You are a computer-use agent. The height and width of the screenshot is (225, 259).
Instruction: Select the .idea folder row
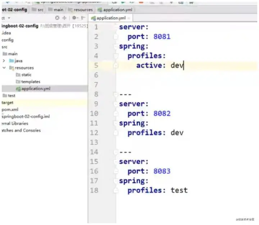tap(45, 33)
